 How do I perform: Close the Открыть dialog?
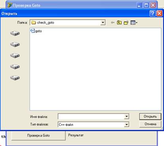(x=159, y=13)
